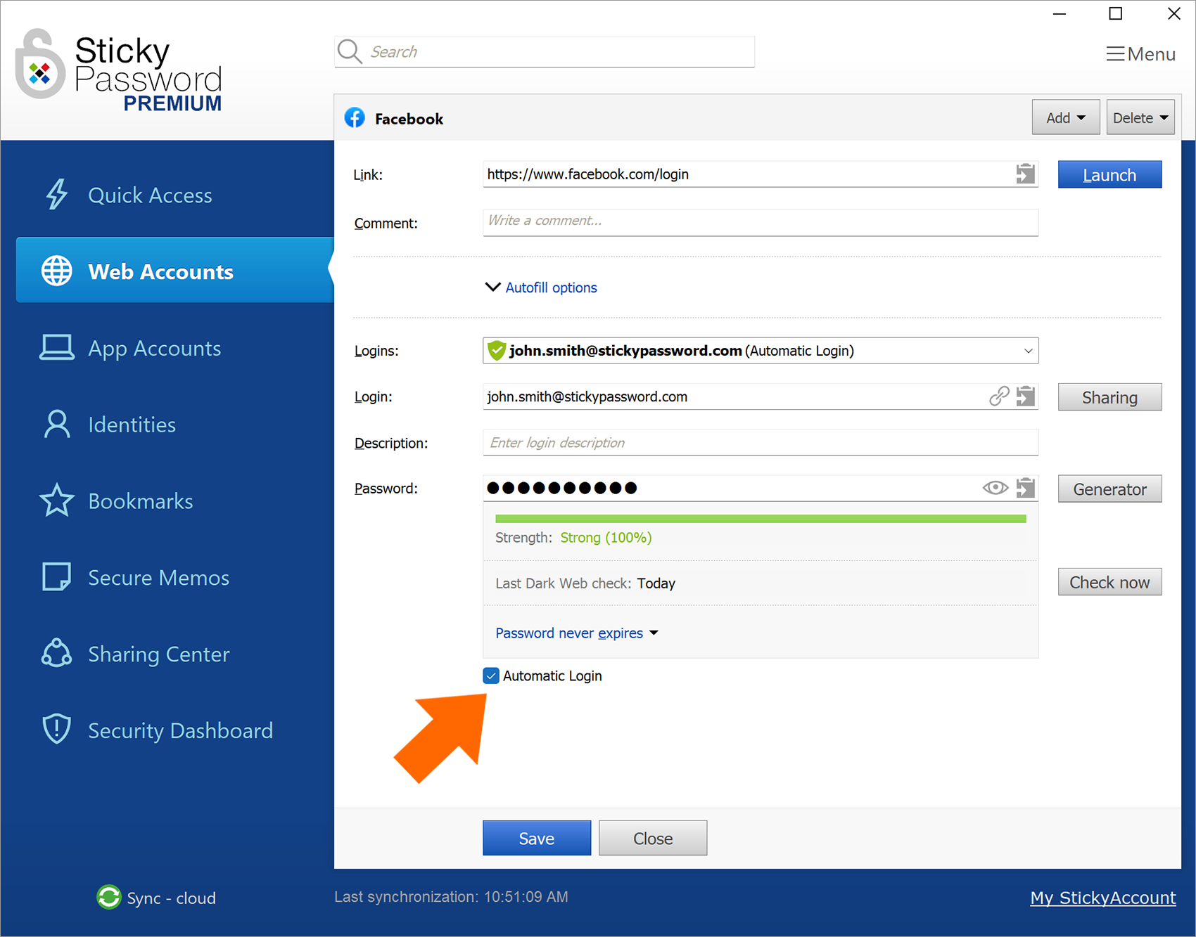
Task: Open the Sharing Center section
Action: tap(158, 654)
